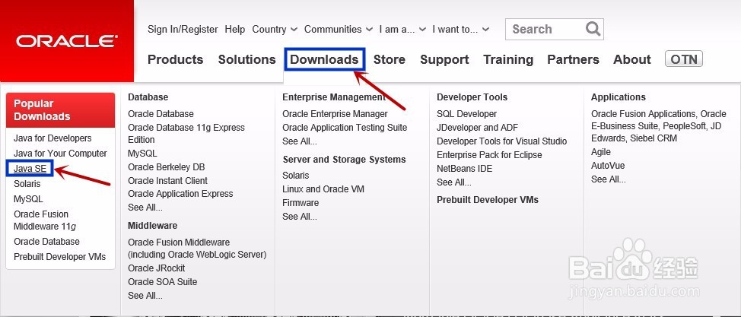Open the Partners menu
Image resolution: width=741 pixels, height=317 pixels.
573,59
